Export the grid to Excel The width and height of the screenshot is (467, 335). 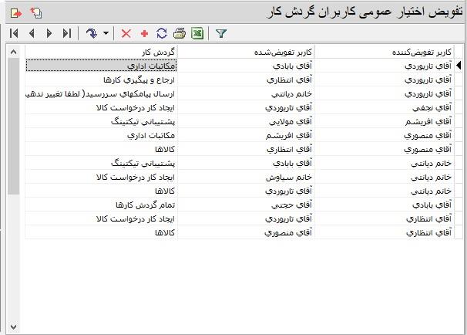pyautogui.click(x=197, y=34)
